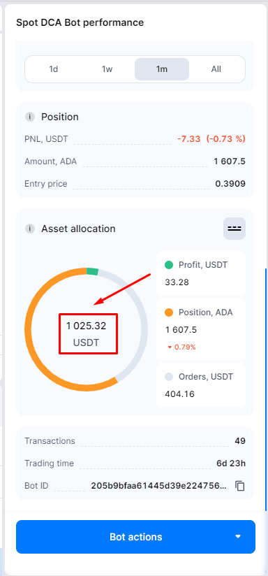Click the Position info icon

(x=30, y=117)
